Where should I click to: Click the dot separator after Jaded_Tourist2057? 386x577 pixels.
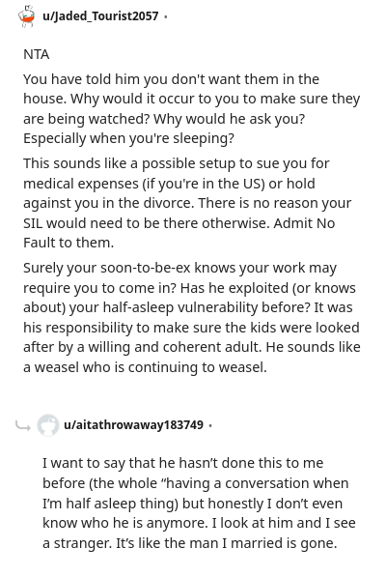click(x=166, y=16)
